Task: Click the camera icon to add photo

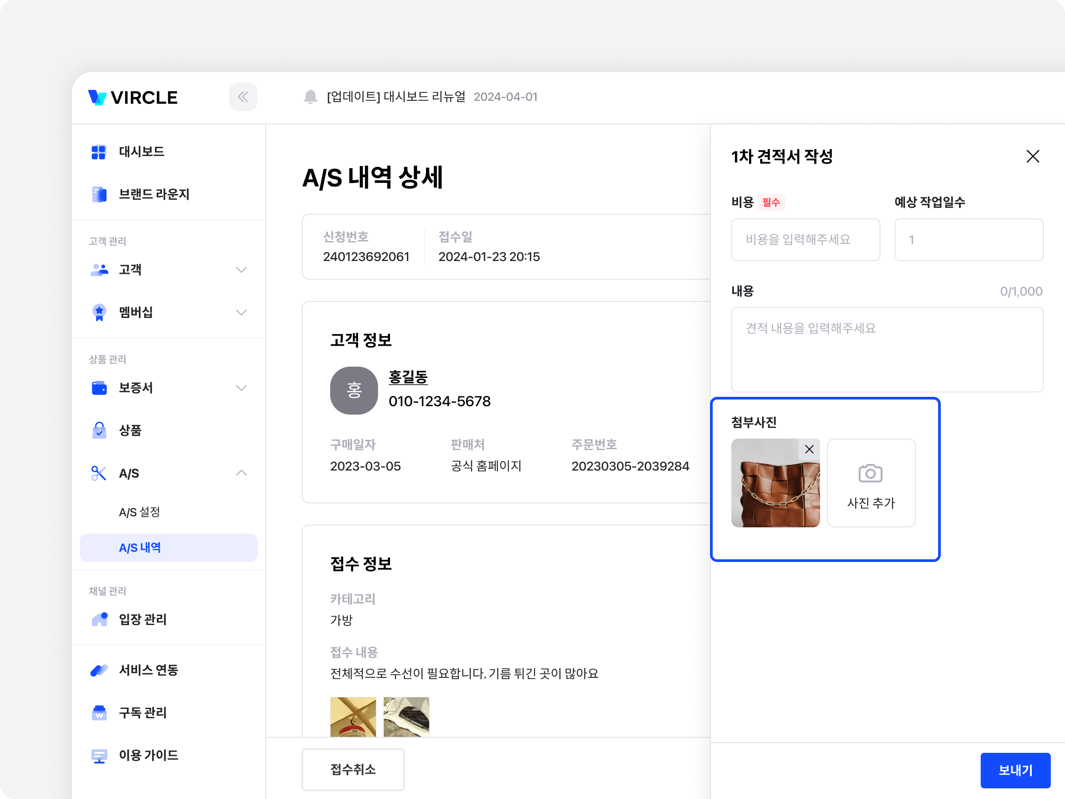Action: click(870, 474)
